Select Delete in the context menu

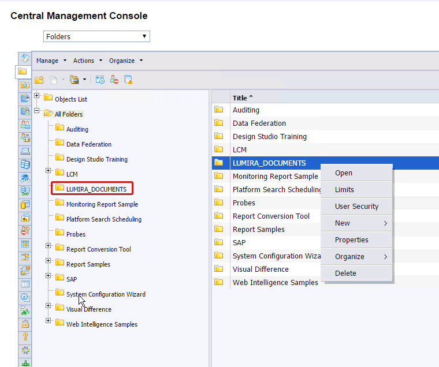click(345, 274)
